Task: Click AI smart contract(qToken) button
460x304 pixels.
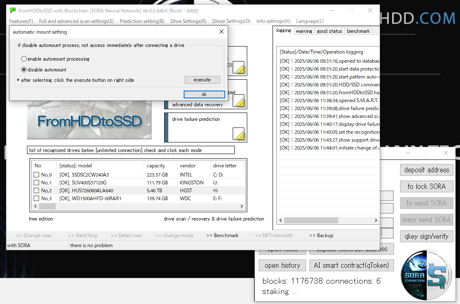Action: pos(352,265)
